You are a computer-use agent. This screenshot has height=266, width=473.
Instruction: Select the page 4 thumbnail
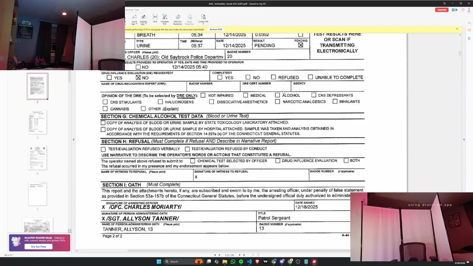click(x=37, y=158)
